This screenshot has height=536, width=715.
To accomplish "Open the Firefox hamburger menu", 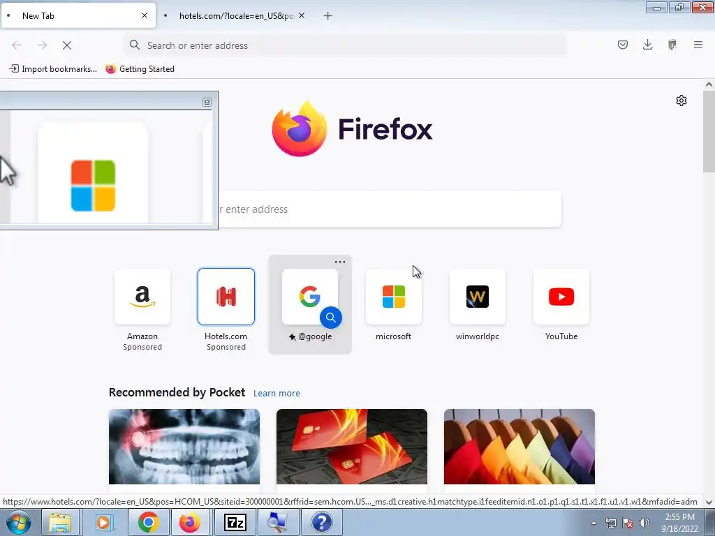I will (x=698, y=45).
